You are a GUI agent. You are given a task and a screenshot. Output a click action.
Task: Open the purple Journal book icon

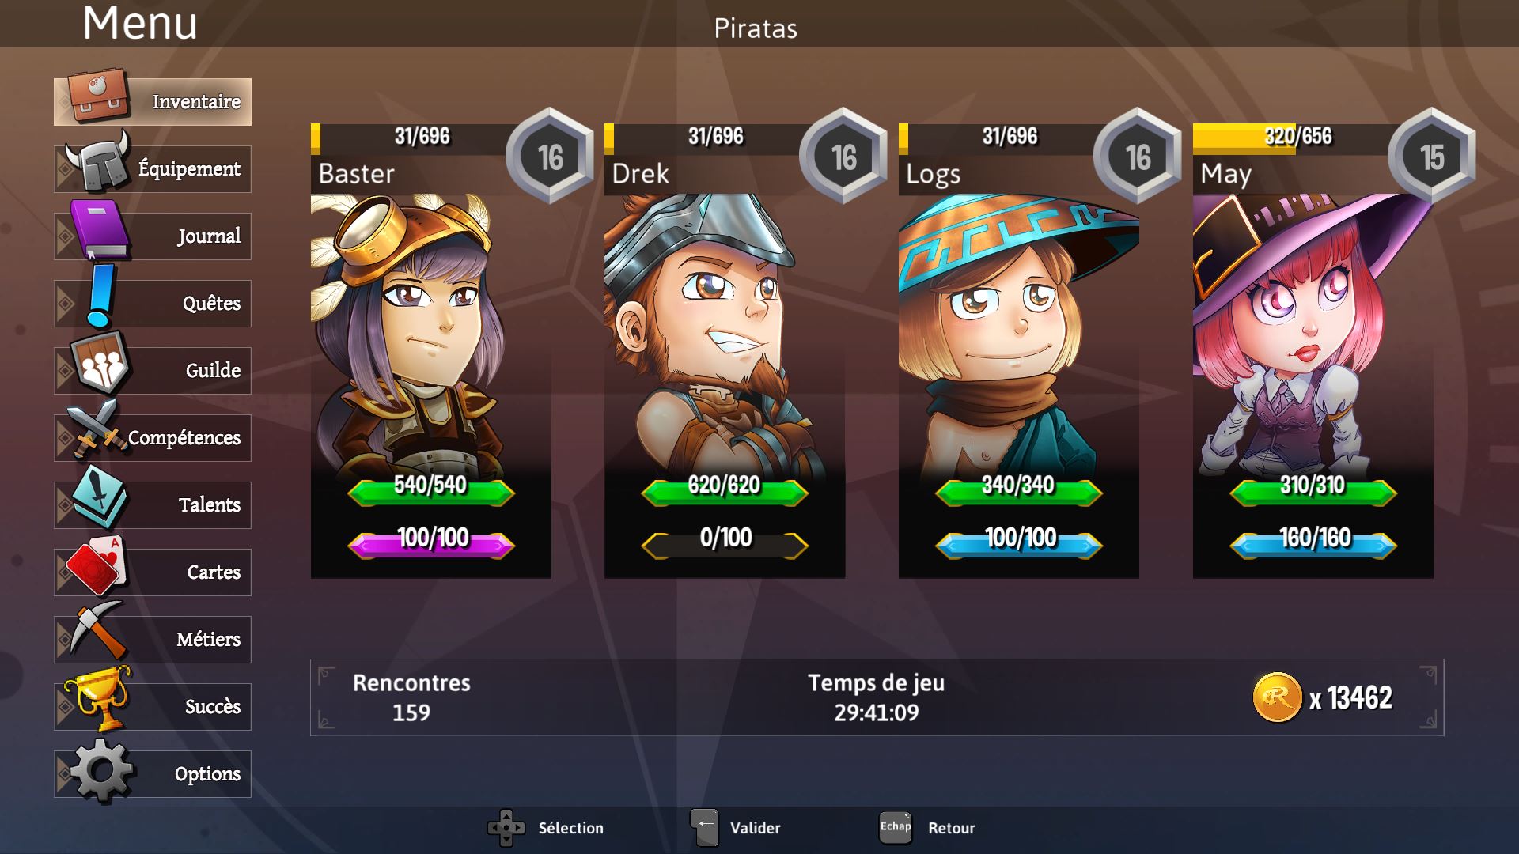tap(100, 229)
